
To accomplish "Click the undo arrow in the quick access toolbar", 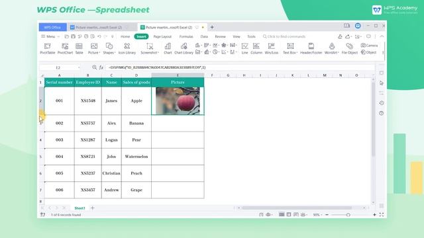I will click(x=99, y=36).
